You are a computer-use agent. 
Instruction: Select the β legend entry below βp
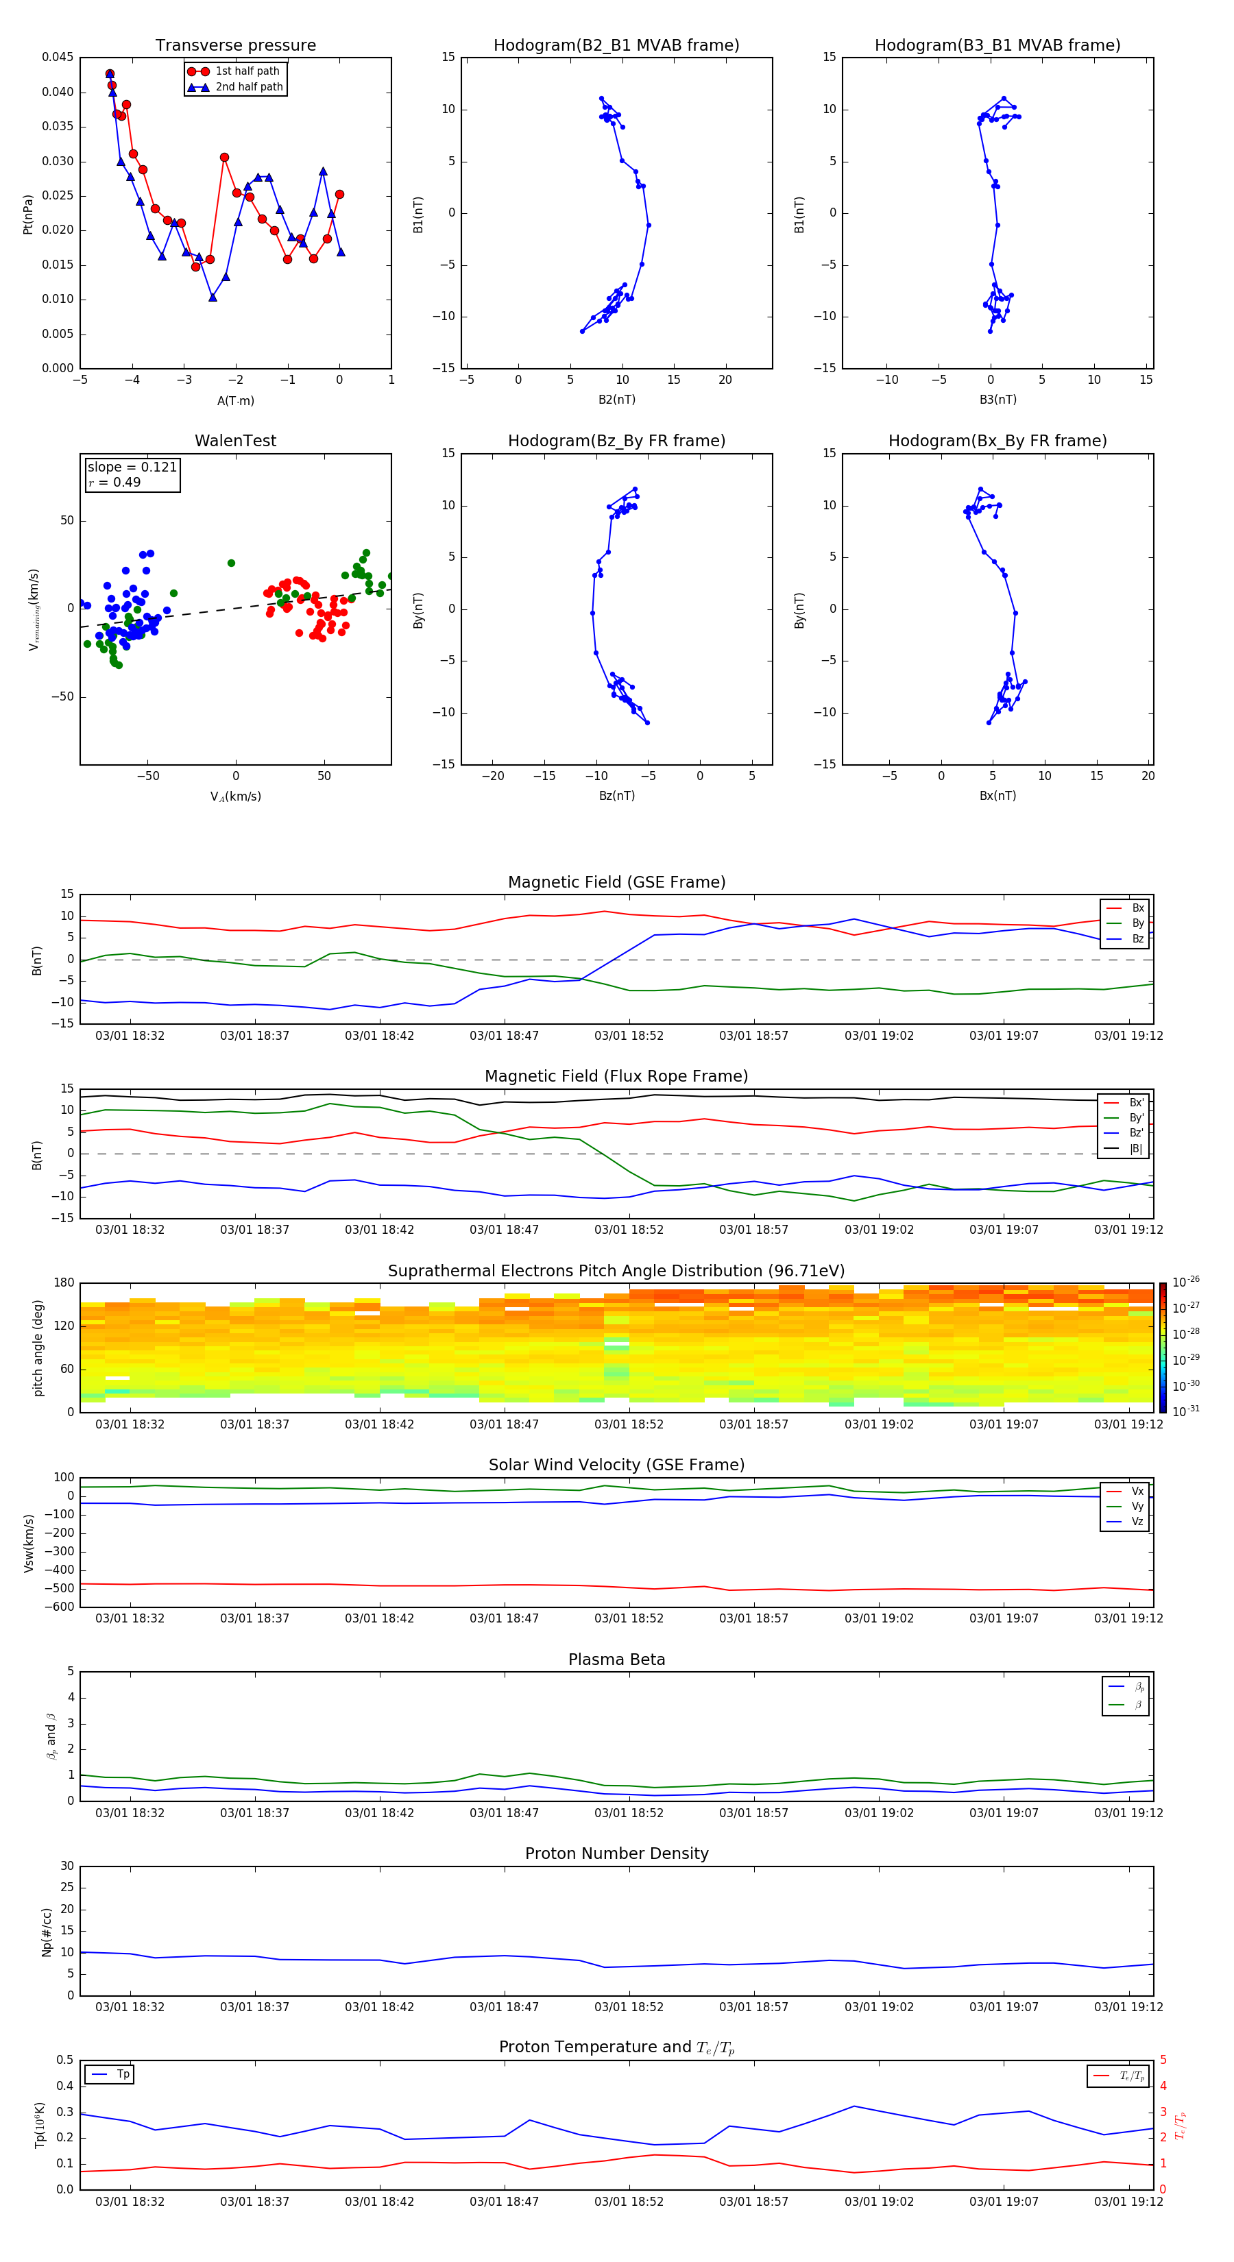tap(1126, 1705)
